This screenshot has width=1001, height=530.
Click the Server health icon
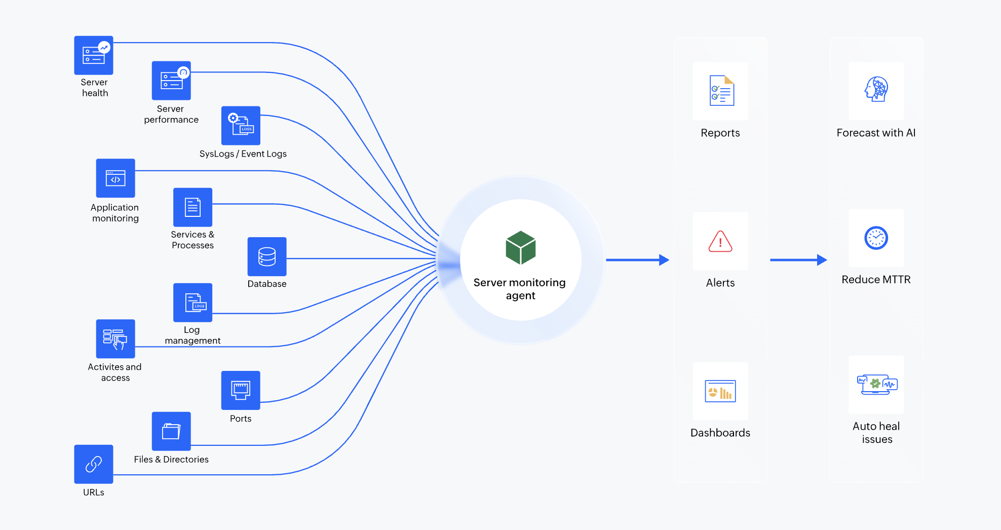94,55
